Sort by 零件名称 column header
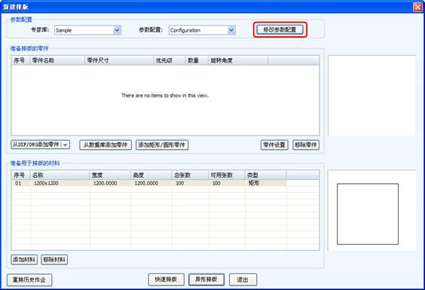 [57, 60]
